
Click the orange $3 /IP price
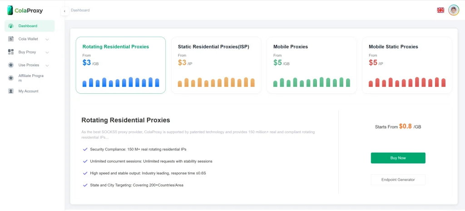pyautogui.click(x=185, y=62)
